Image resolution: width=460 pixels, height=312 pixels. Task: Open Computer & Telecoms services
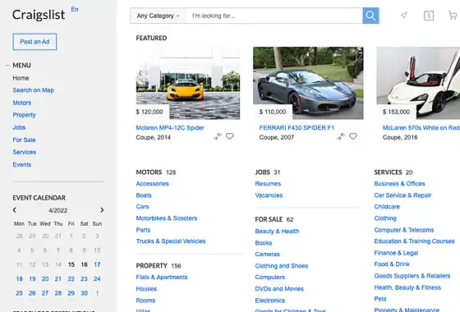pos(403,230)
